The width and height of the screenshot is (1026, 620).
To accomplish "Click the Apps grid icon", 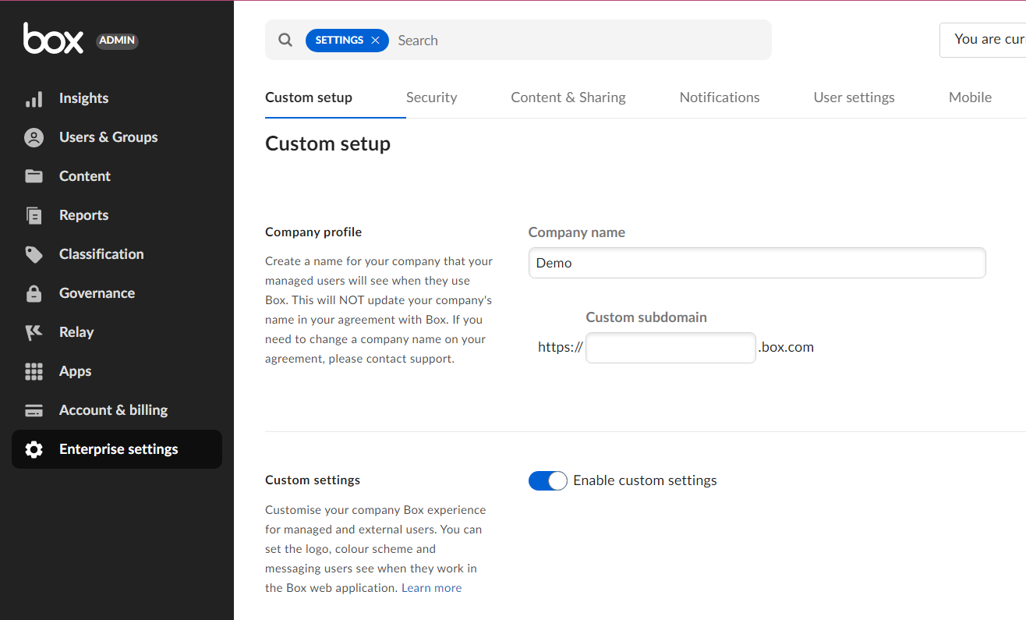I will pos(34,371).
